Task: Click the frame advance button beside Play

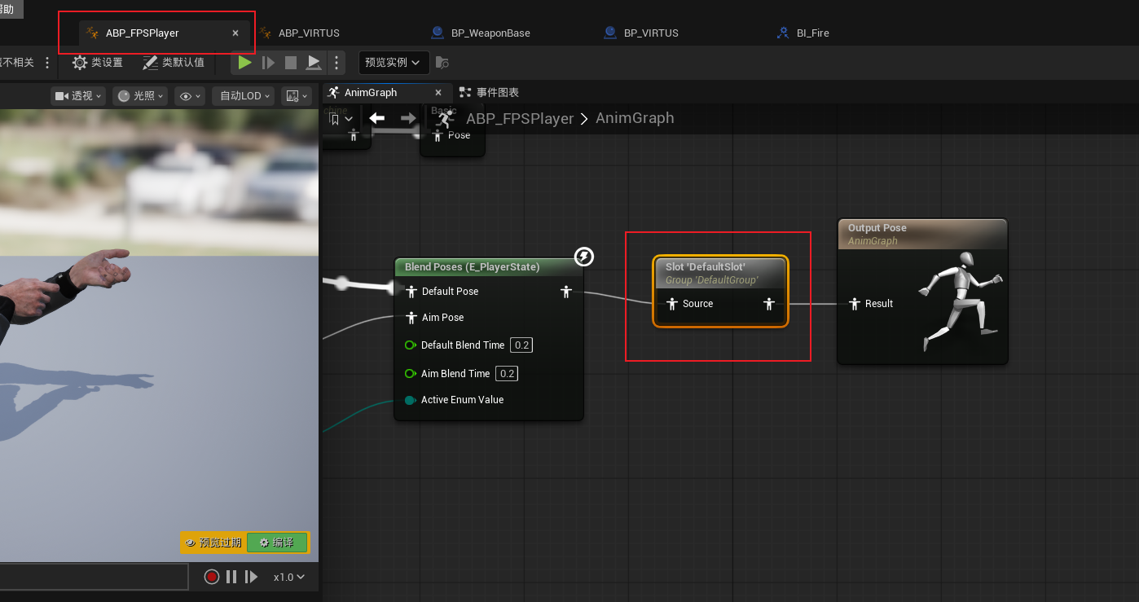Action: 268,62
